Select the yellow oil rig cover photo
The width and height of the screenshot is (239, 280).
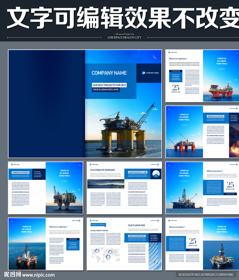(123, 129)
